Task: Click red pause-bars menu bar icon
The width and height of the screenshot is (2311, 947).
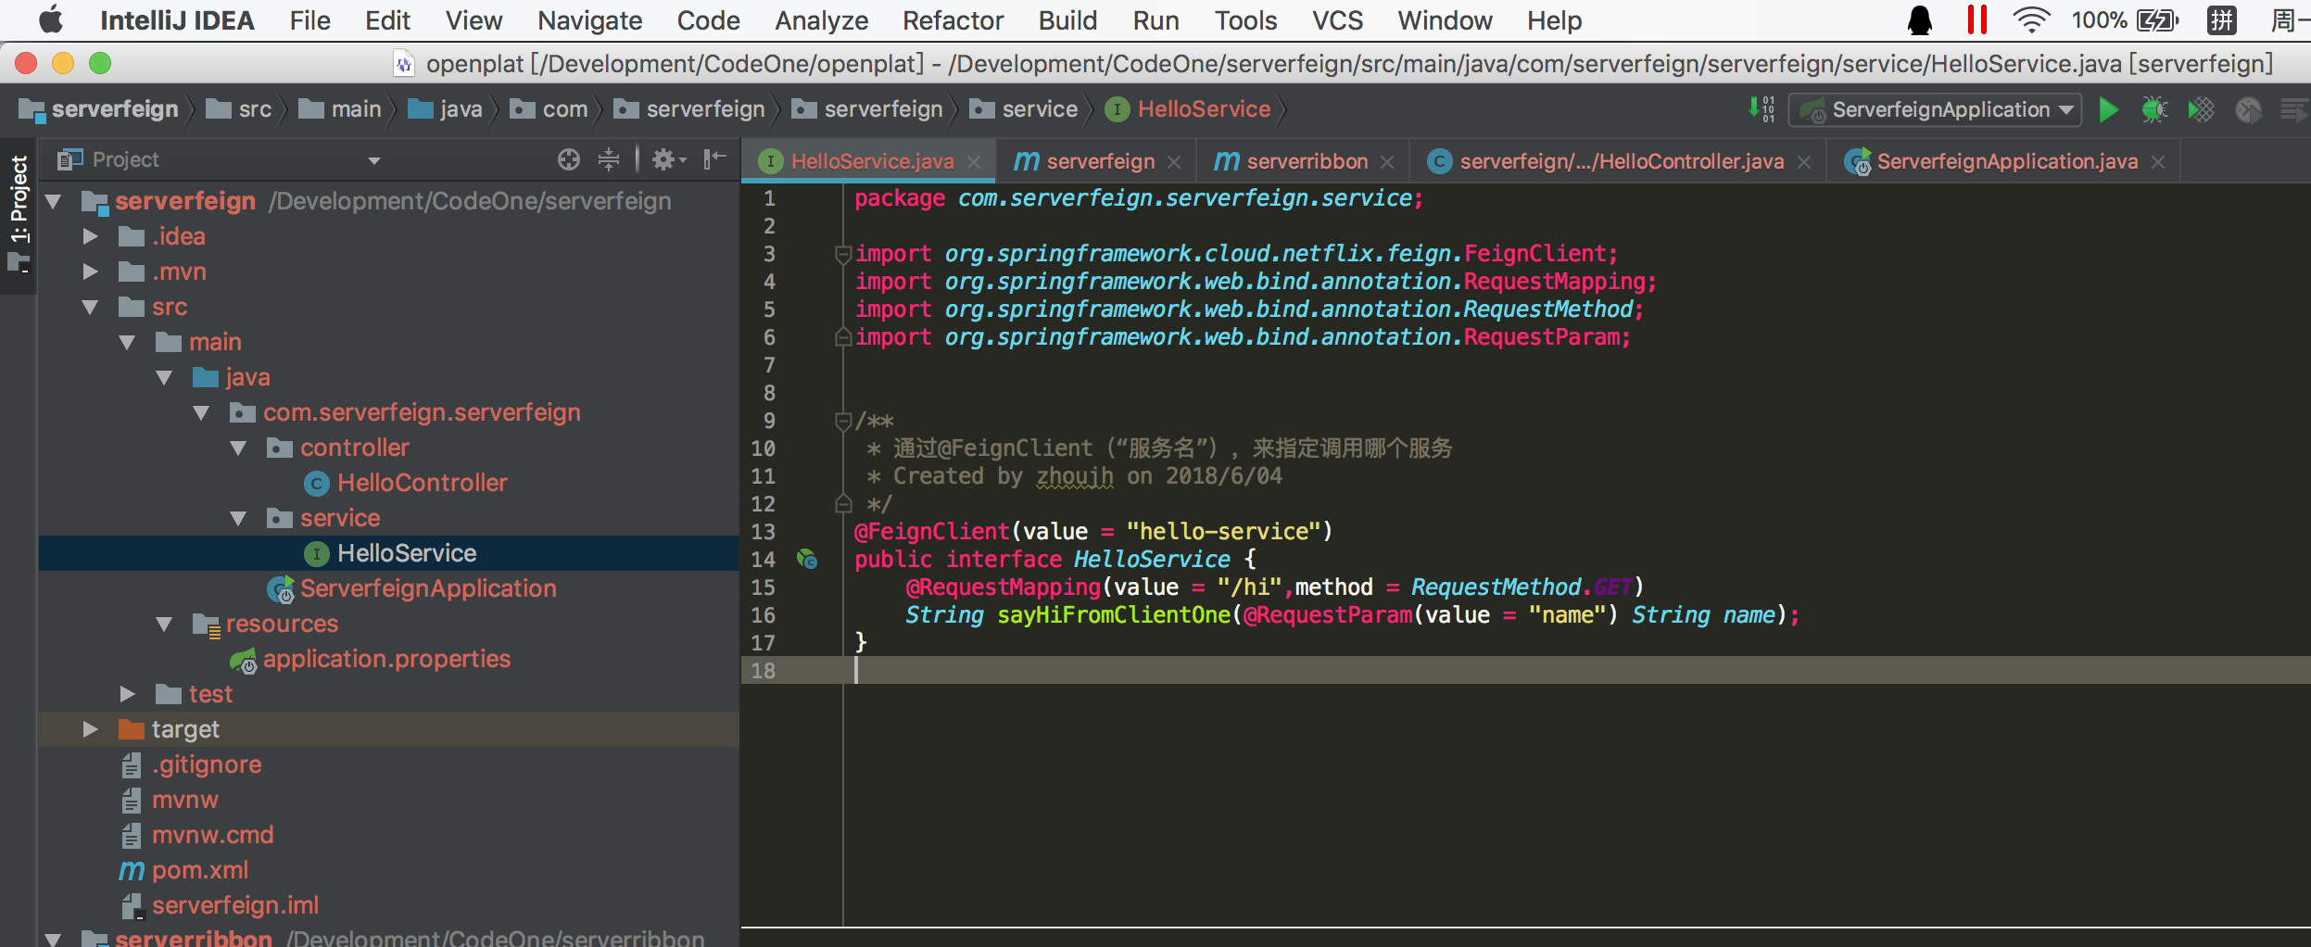Action: tap(1976, 20)
